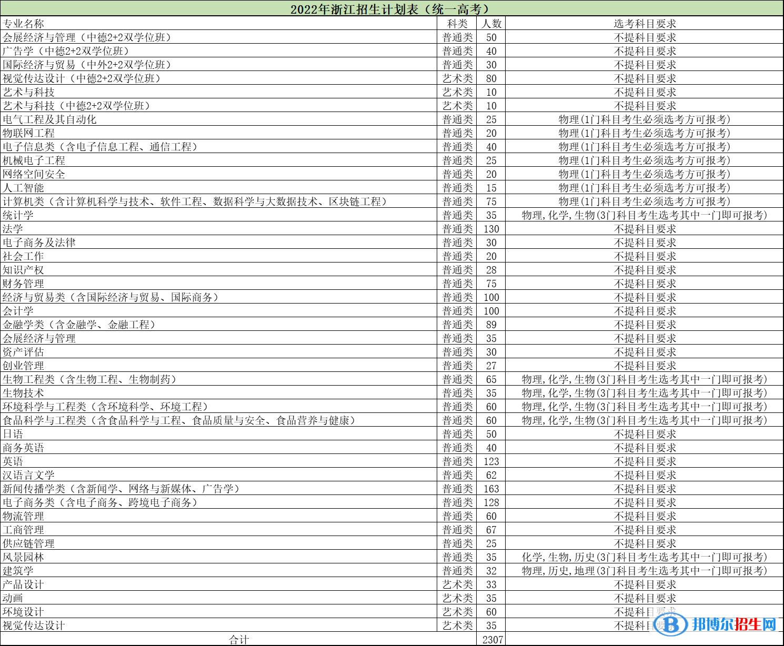Click the 物联网工程 cell
The image size is (784, 646).
tap(219, 133)
